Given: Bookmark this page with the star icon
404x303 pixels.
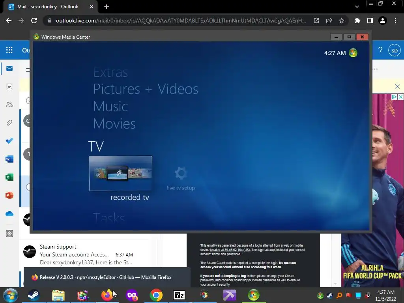Looking at the screenshot, I should pos(342,21).
